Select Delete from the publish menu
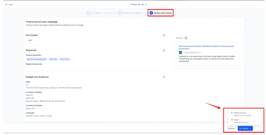This screenshot has height=135, width=266. point(236,120)
